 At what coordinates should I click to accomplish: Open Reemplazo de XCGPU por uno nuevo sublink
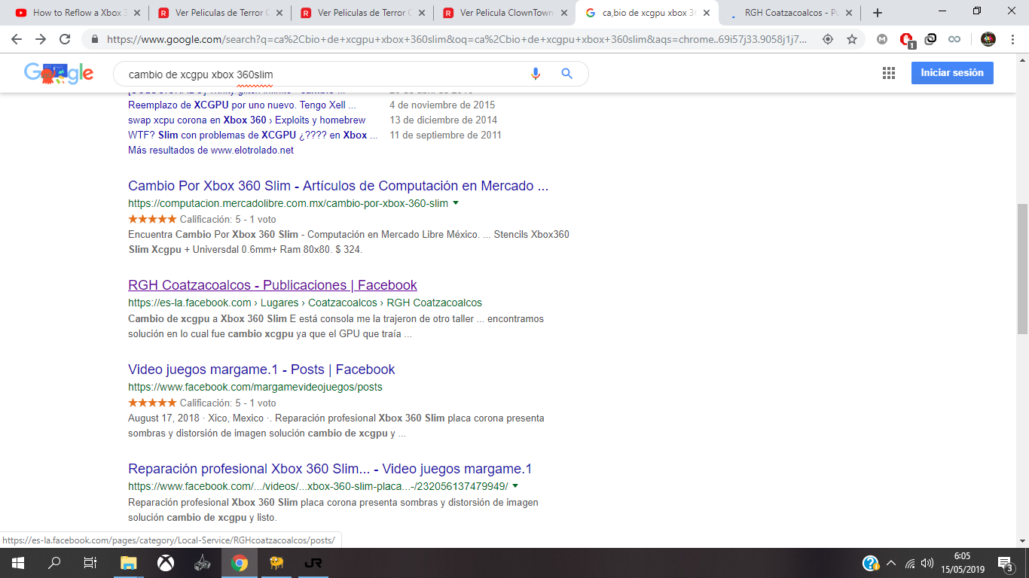coord(242,105)
